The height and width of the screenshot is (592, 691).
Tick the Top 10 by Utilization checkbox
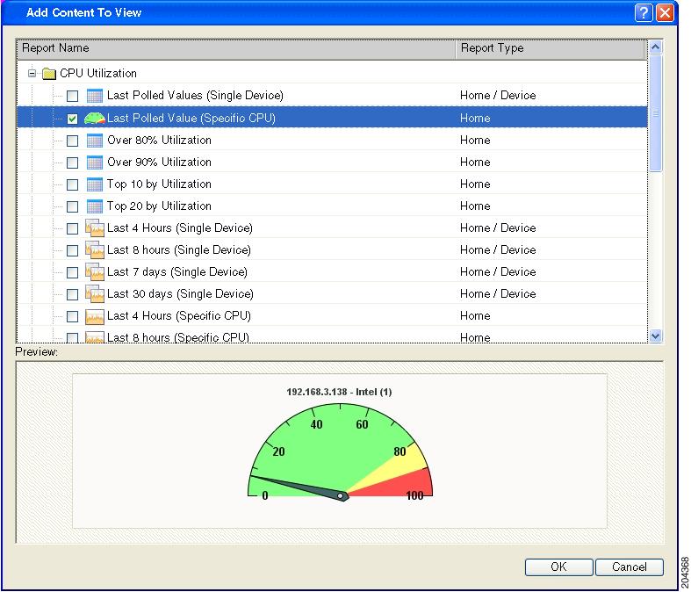72,184
